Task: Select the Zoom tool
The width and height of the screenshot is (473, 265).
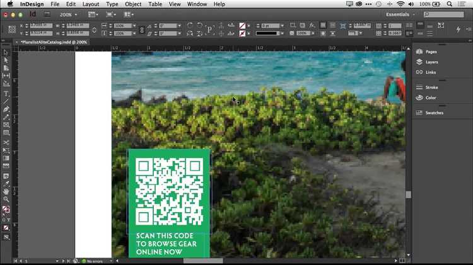Action: tap(6, 200)
